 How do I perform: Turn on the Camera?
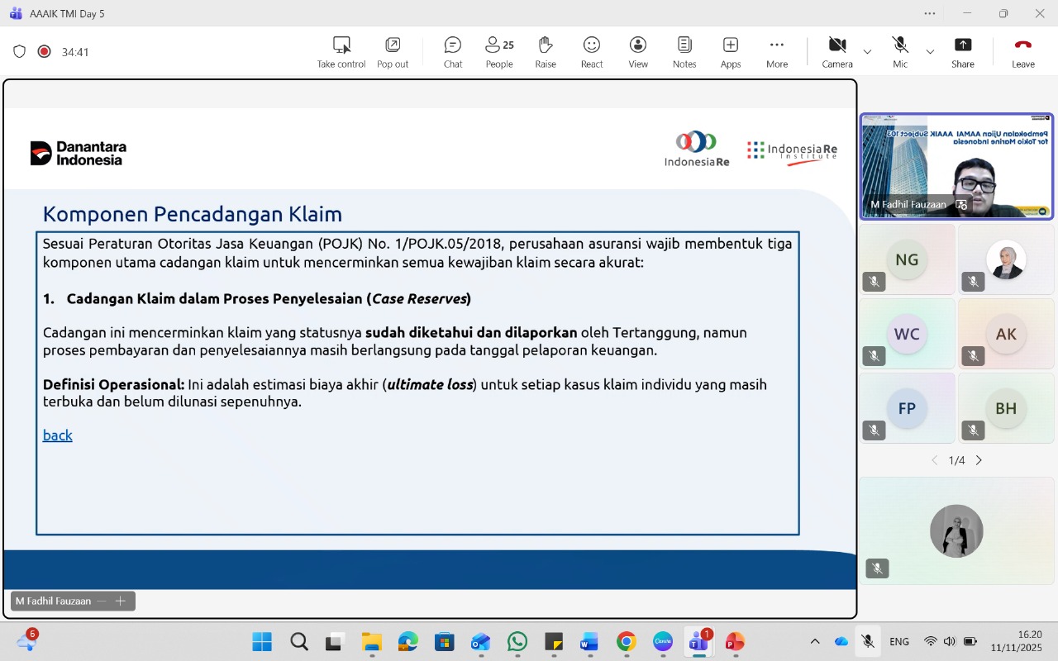point(836,52)
